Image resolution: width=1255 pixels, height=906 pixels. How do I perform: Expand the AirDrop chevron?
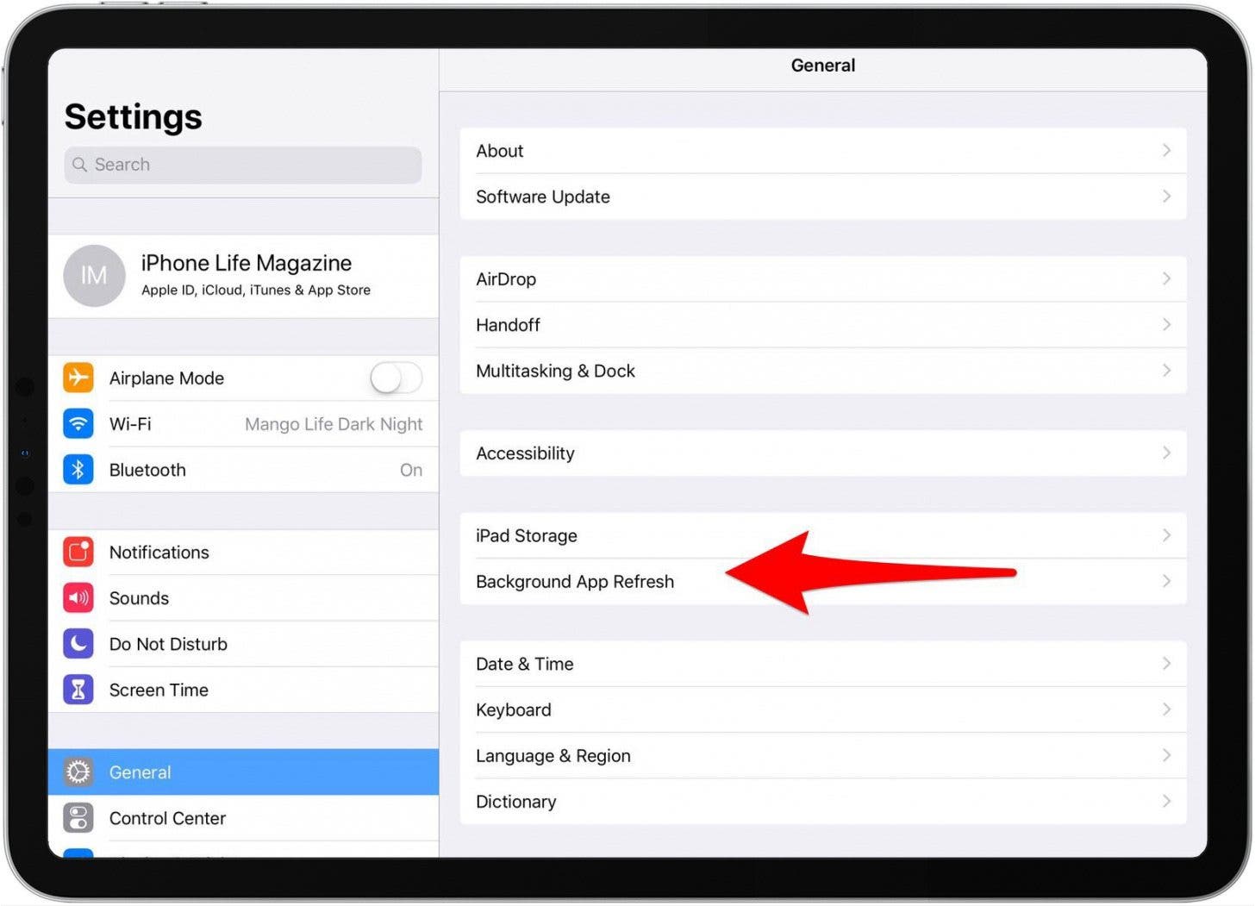[1166, 278]
